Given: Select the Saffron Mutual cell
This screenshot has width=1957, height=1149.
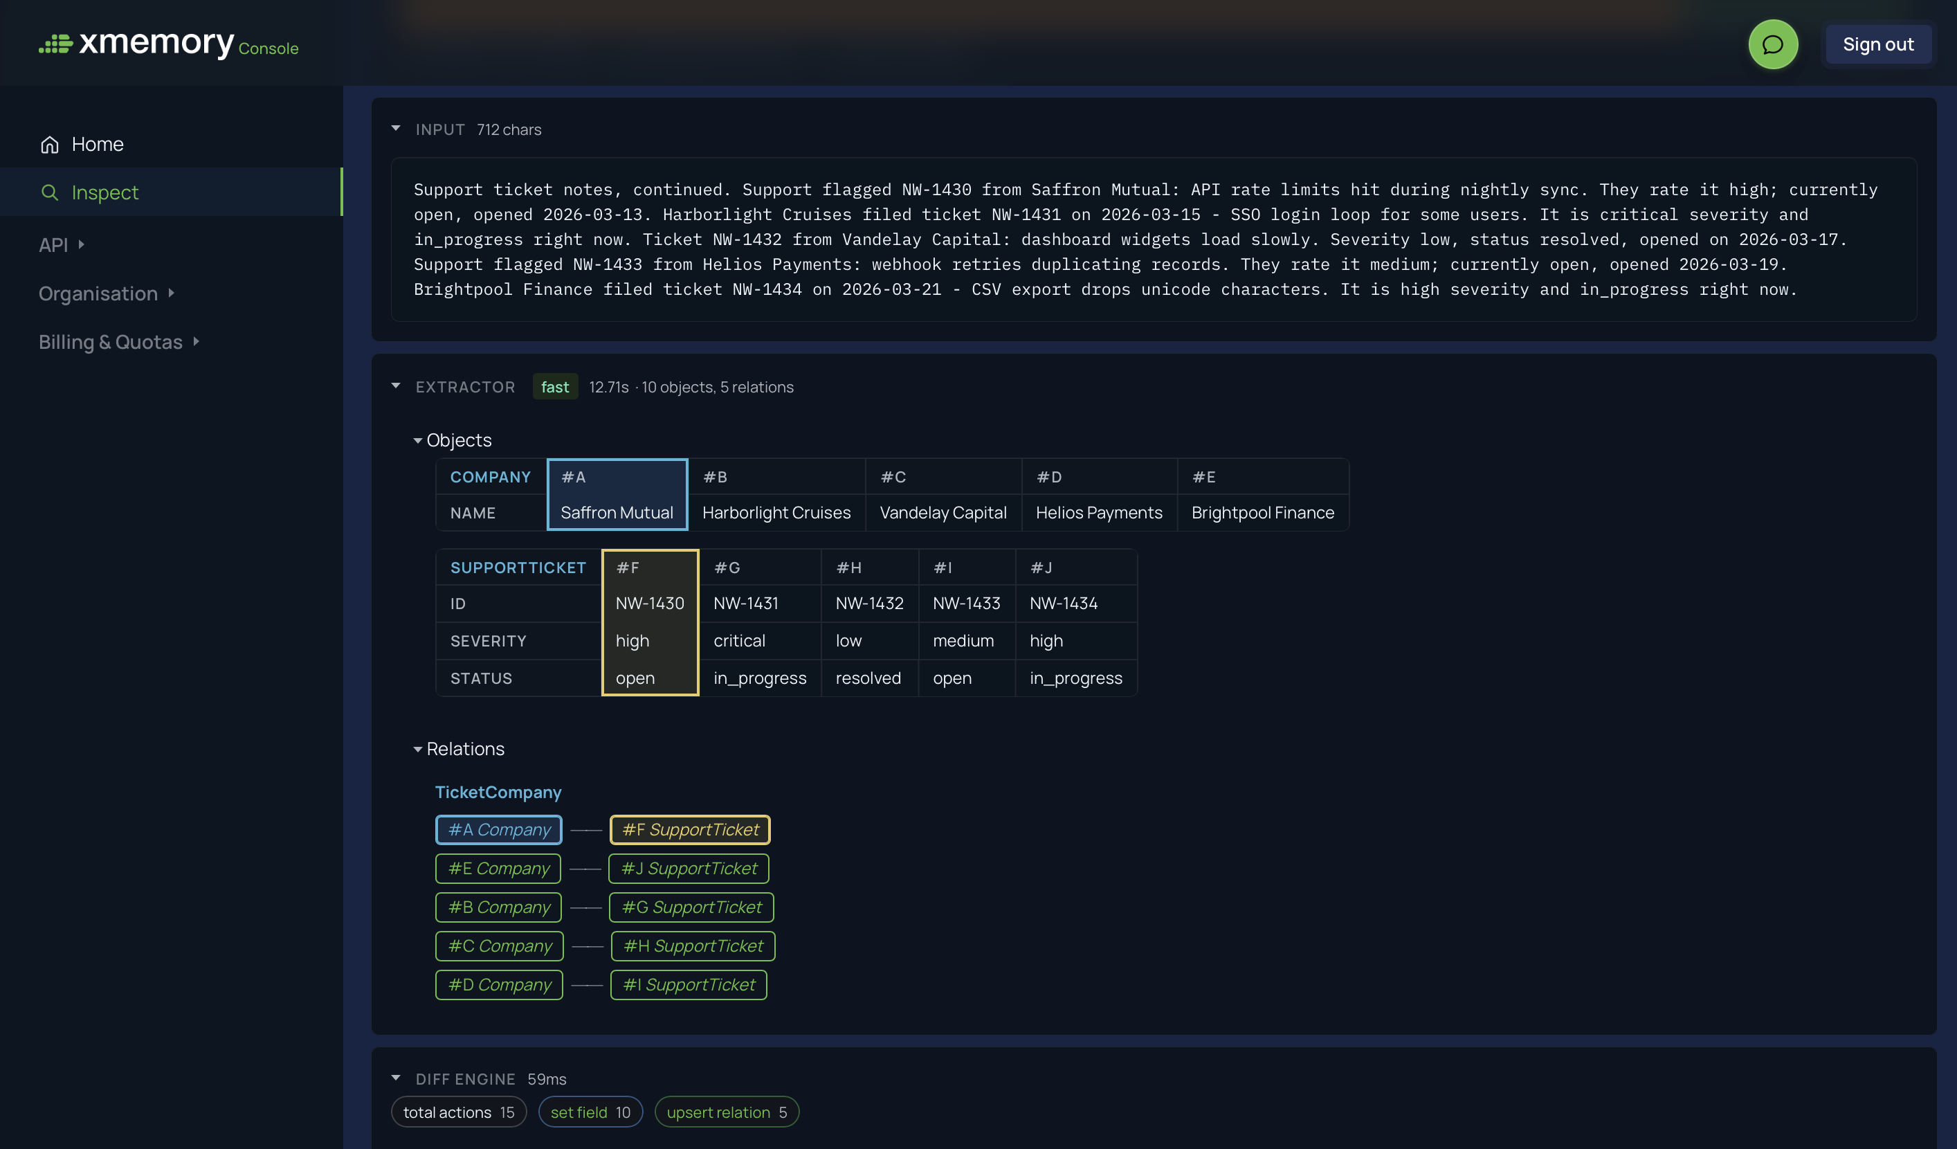Looking at the screenshot, I should tap(617, 513).
